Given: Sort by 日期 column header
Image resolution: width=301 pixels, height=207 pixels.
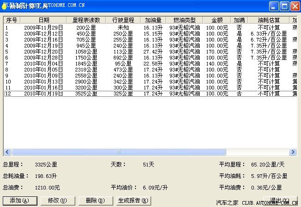Looking at the screenshot, I should (43, 20).
